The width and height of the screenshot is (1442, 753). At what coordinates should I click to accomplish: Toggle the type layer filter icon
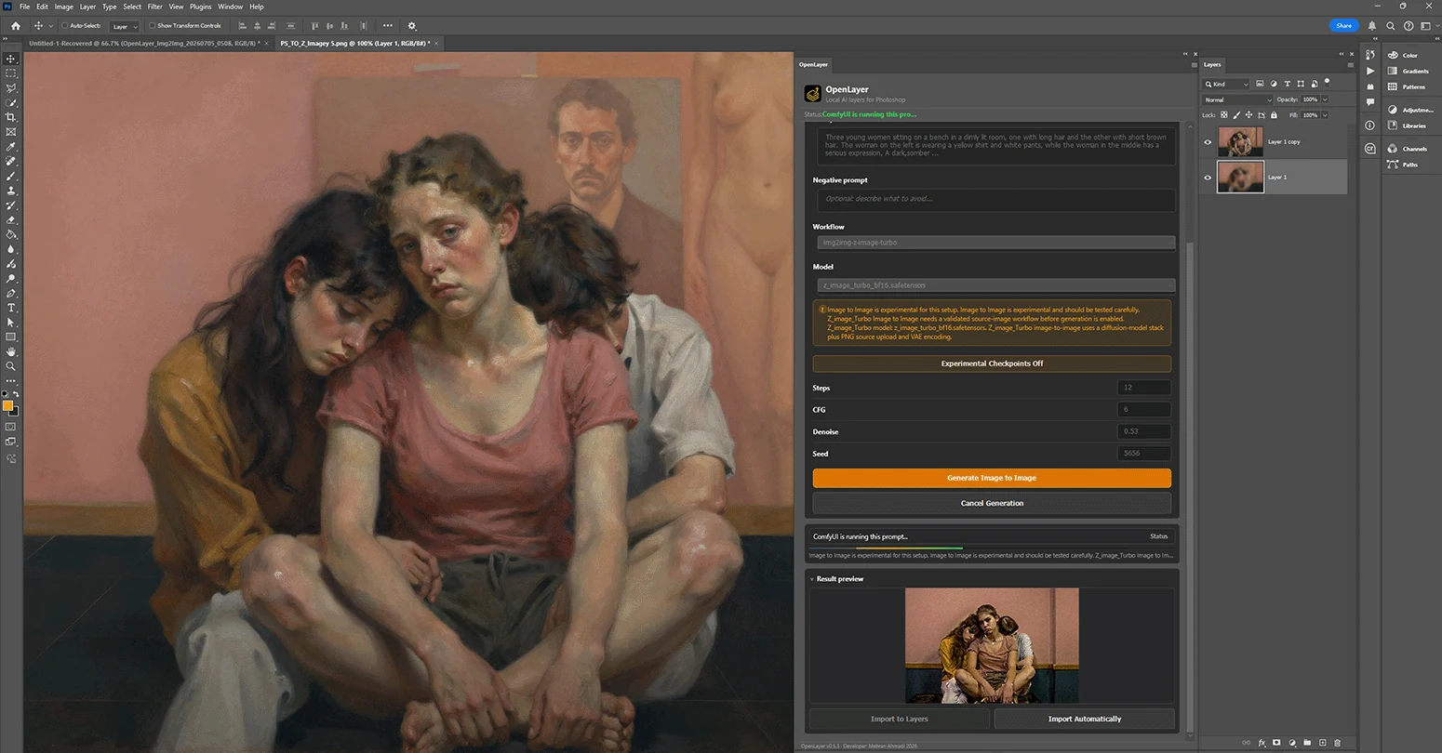click(1288, 84)
